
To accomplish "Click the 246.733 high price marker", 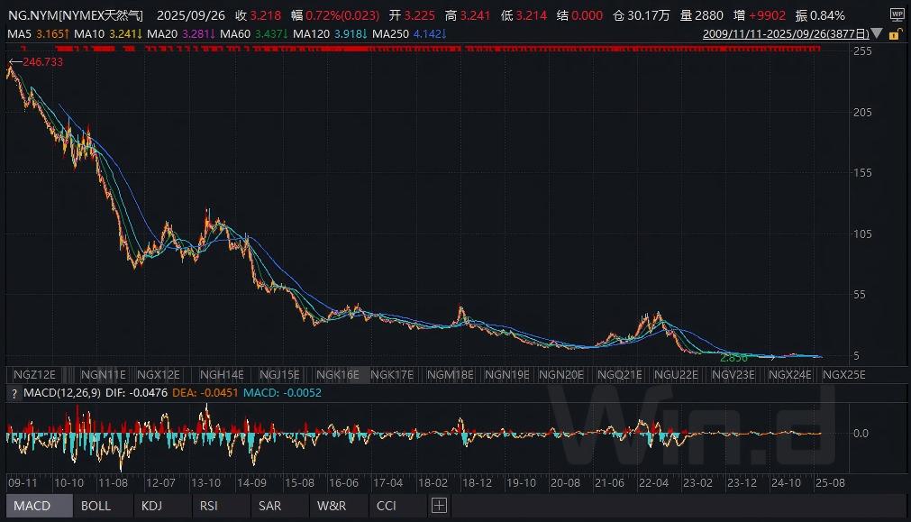I will [x=38, y=62].
